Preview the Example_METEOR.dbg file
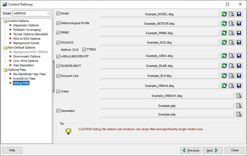This screenshot has width=247, height=156. click(232, 24)
